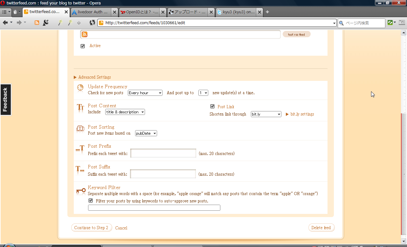Toggle the Active checkbox
407x247 pixels.
[83, 46]
